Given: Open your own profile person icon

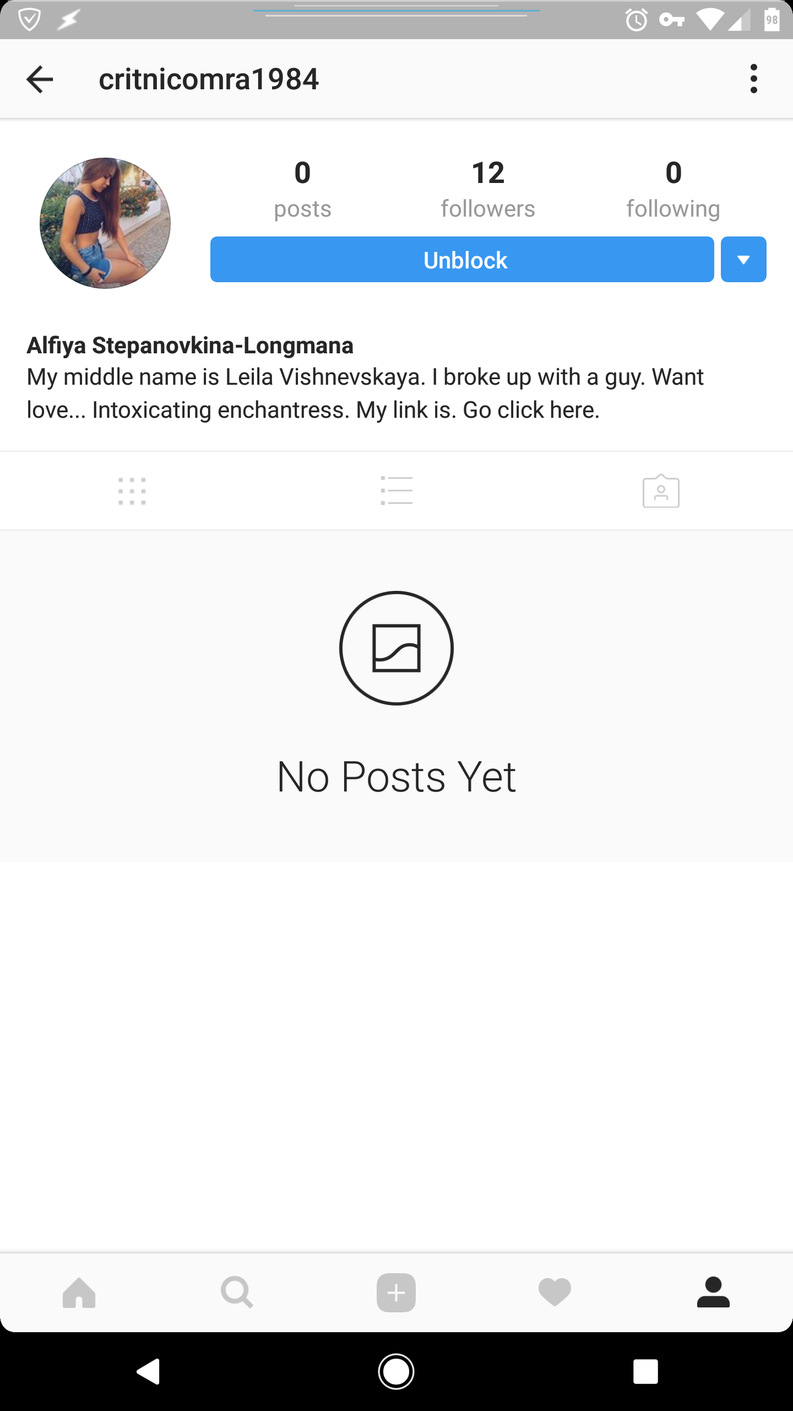Looking at the screenshot, I should pyautogui.click(x=713, y=1292).
